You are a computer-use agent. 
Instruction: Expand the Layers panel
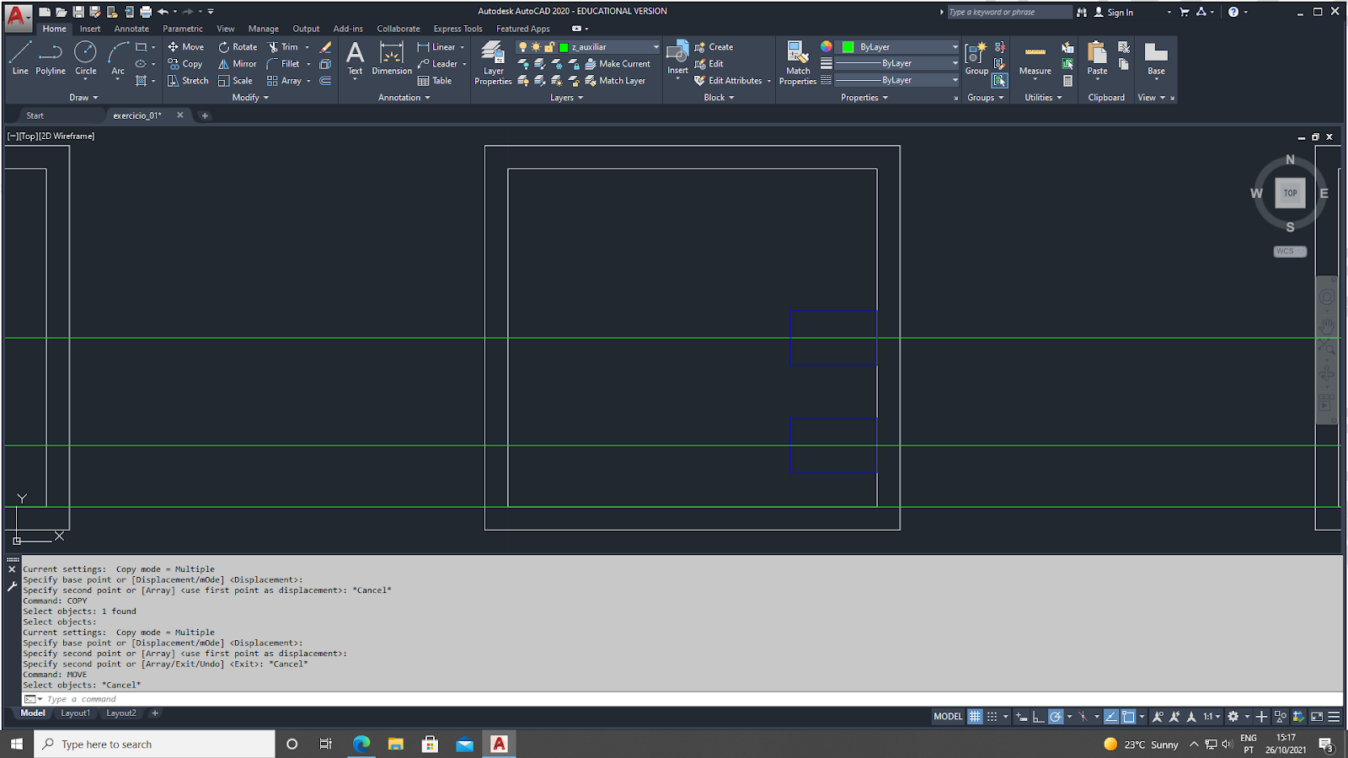[567, 98]
